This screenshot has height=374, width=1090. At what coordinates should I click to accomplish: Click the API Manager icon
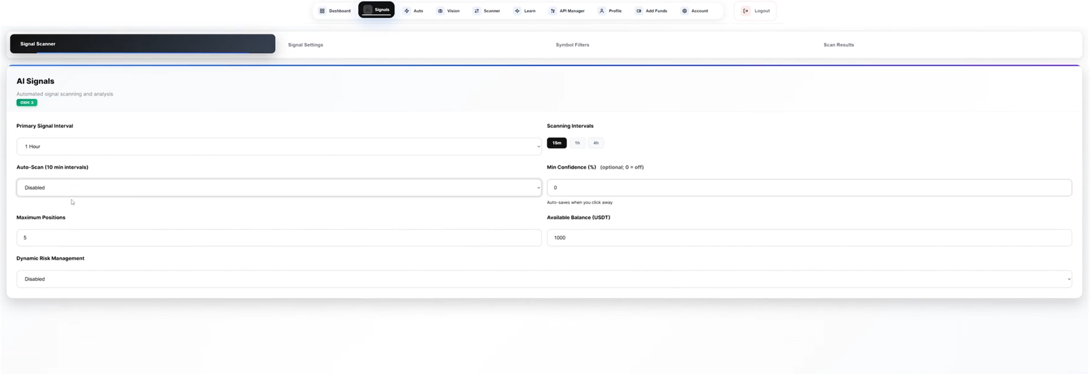553,11
